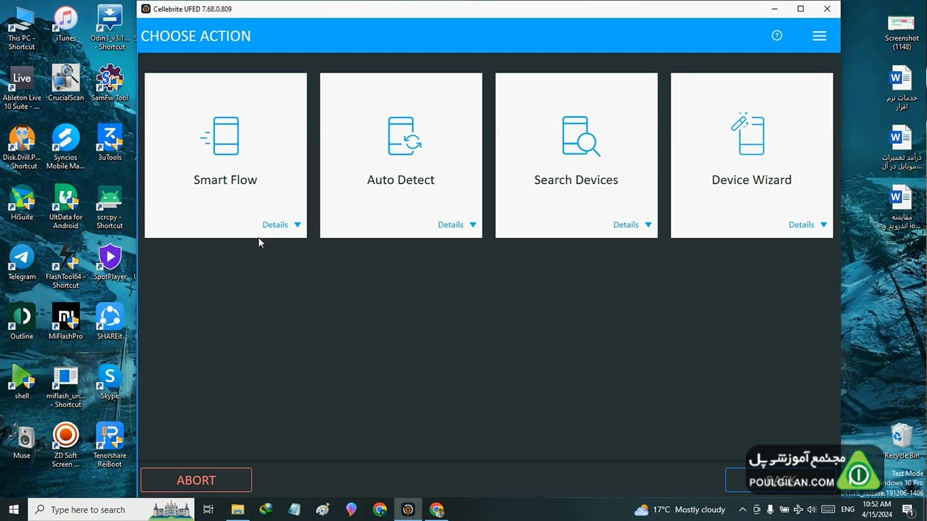927x521 pixels.
Task: Expand Details under Device Wizard
Action: [808, 225]
